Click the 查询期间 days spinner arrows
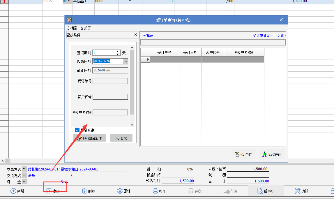This screenshot has width=334, height=199. pyautogui.click(x=118, y=53)
